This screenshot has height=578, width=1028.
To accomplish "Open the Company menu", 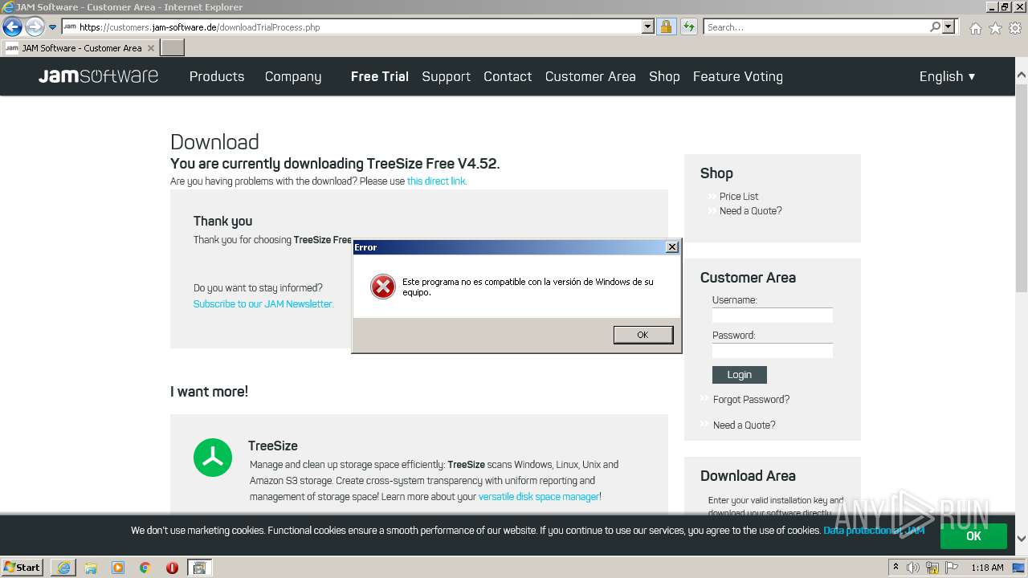I will click(x=293, y=76).
